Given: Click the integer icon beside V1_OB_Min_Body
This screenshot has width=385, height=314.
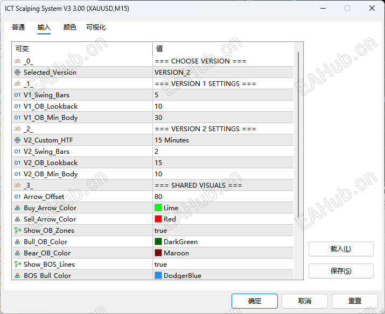Looking at the screenshot, I should click(x=17, y=117).
